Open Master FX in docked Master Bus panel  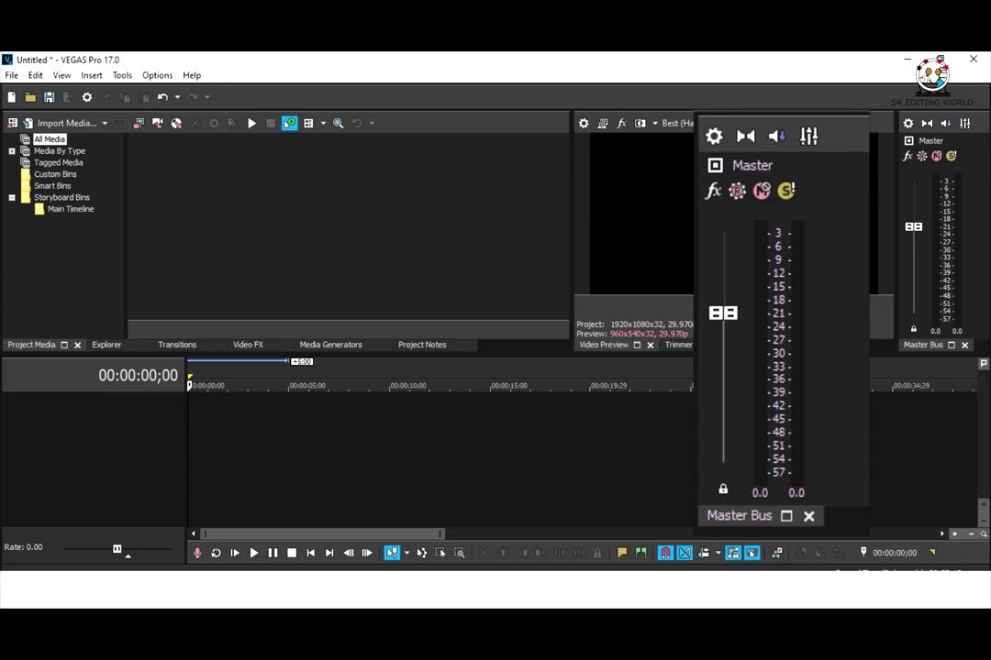[907, 156]
